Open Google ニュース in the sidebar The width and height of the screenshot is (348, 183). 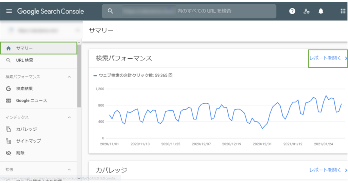(x=39, y=101)
